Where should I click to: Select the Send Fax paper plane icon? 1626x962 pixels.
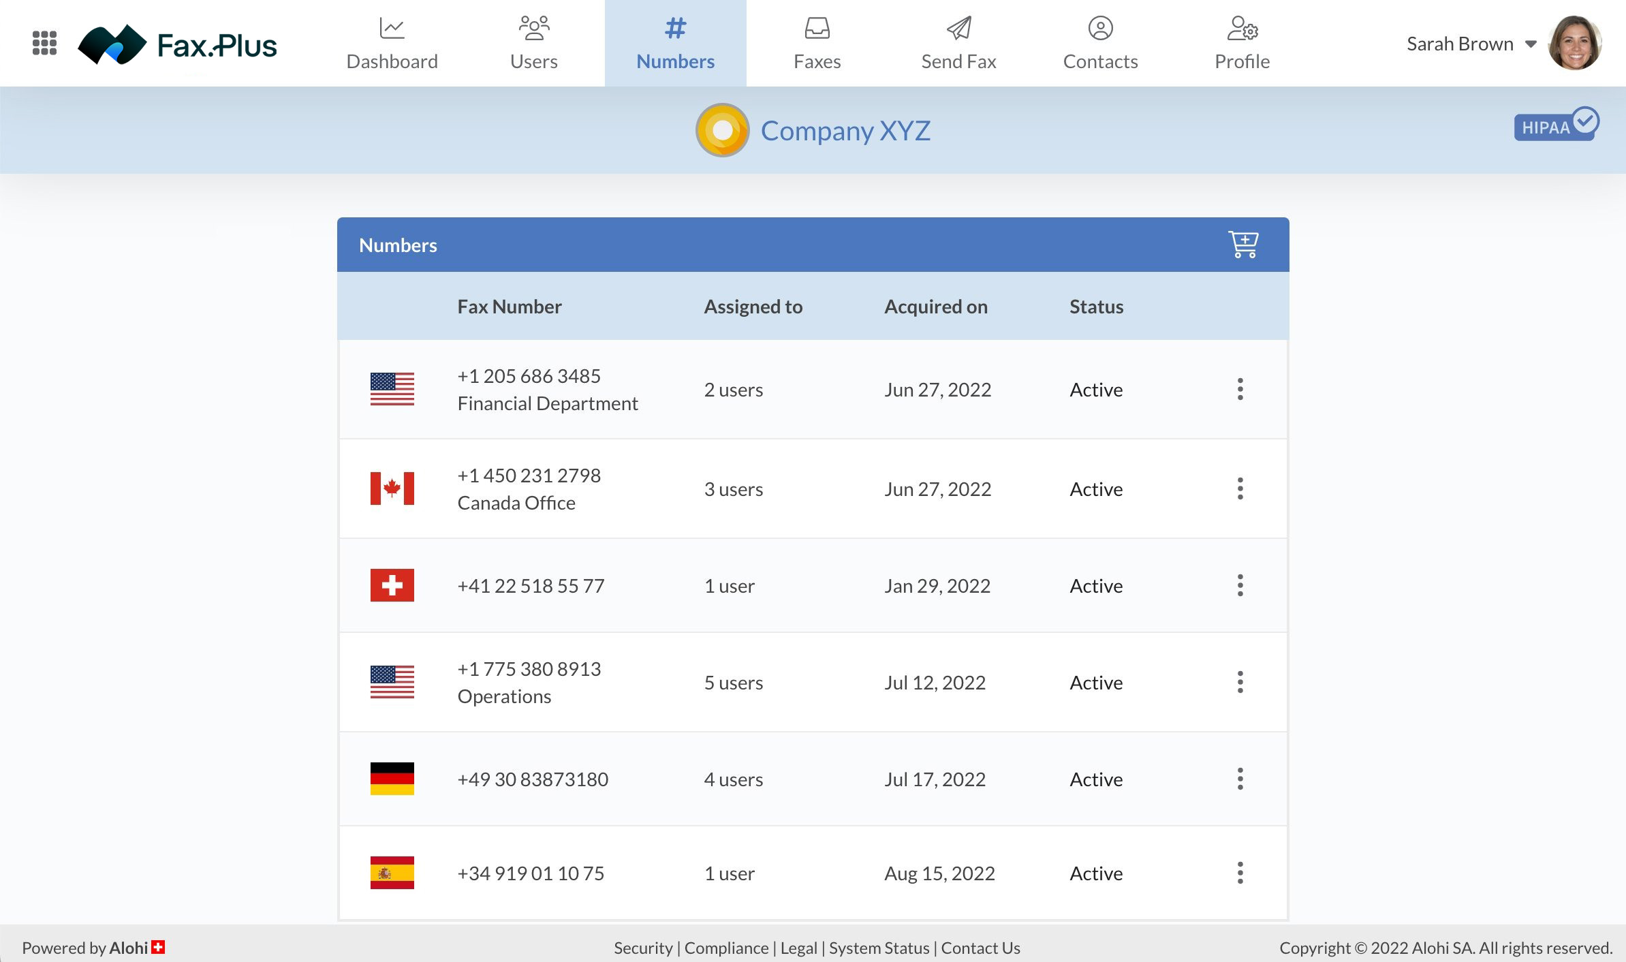tap(958, 29)
